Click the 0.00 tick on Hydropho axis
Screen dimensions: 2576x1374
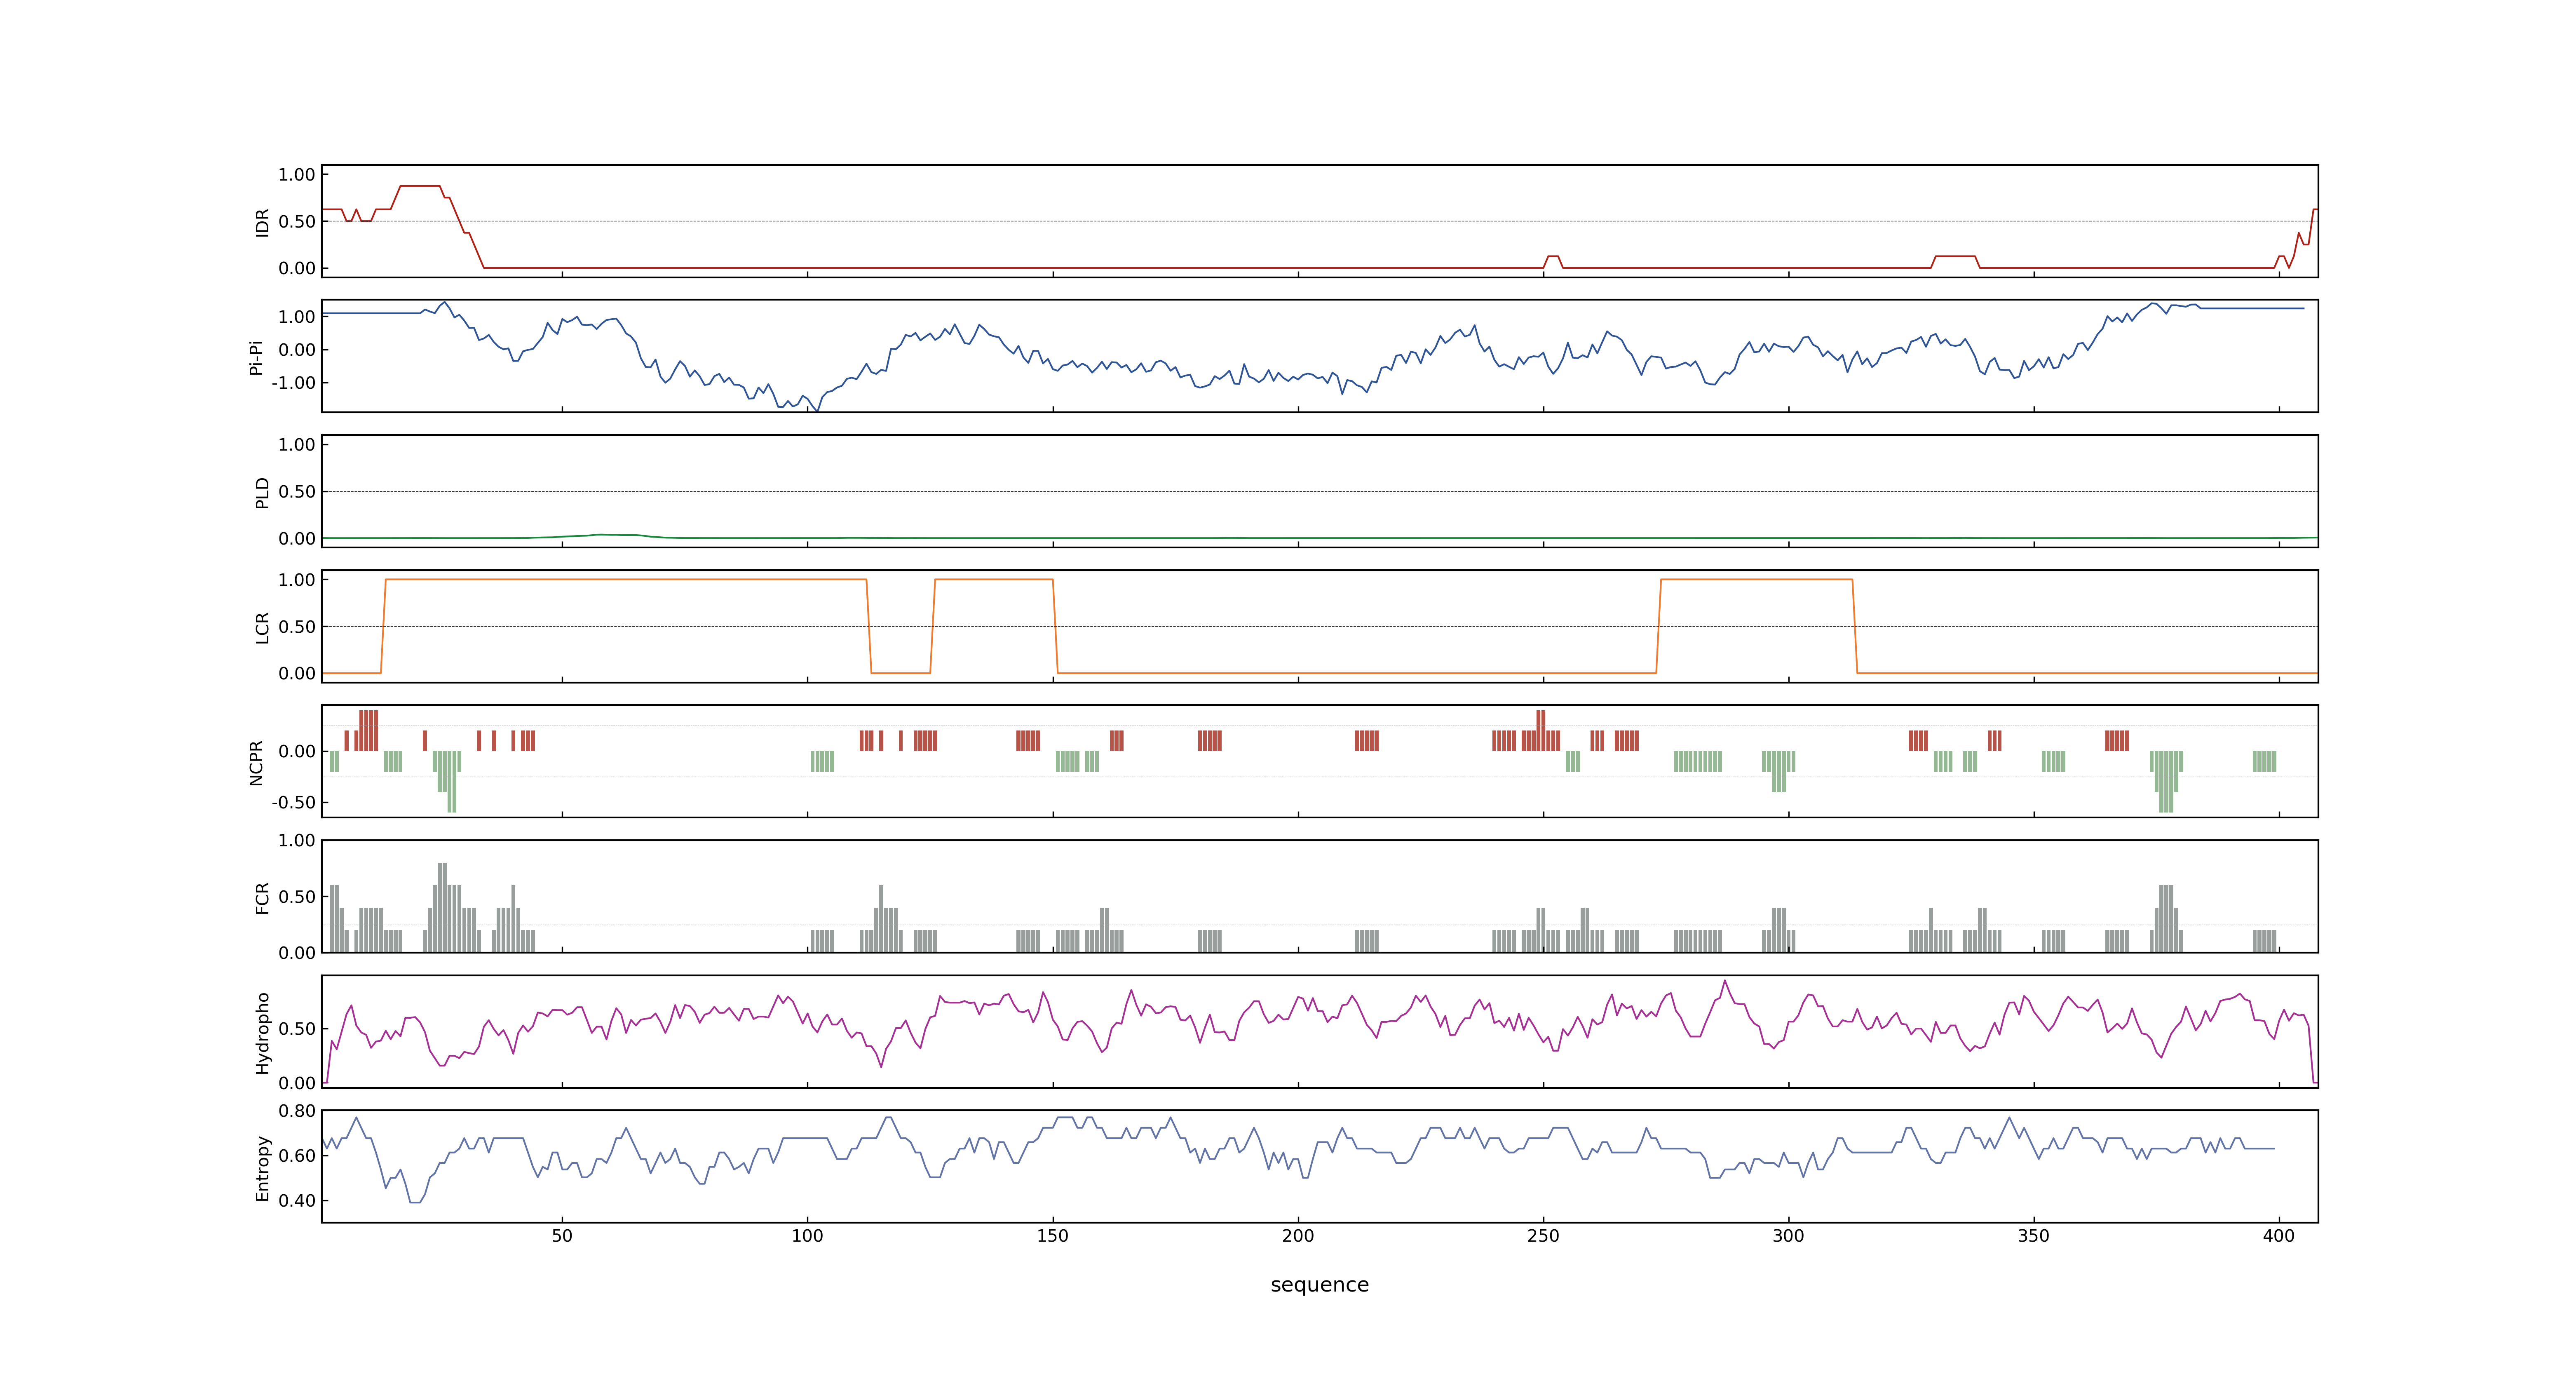coord(297,1083)
